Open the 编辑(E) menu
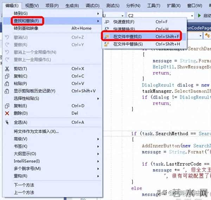Viewport: 211px width, 200px height. pos(12,6)
